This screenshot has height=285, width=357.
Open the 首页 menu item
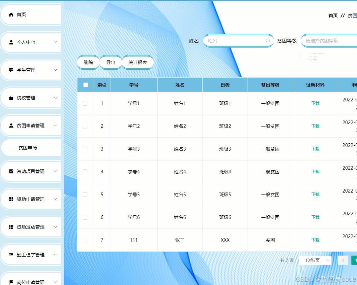pyautogui.click(x=31, y=15)
